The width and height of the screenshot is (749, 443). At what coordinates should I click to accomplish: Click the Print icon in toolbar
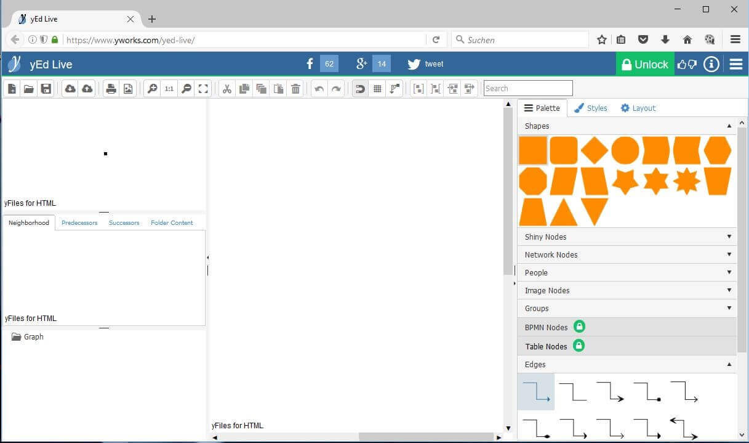point(111,89)
